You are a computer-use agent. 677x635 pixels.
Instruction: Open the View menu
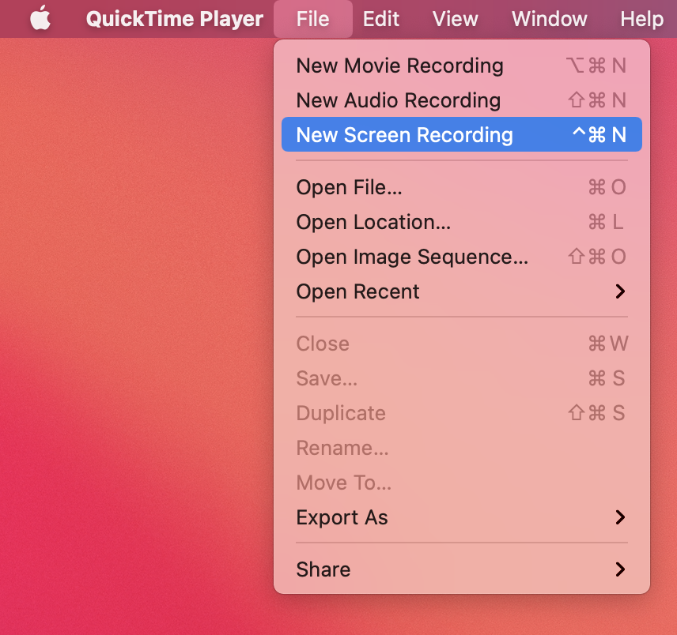click(455, 18)
